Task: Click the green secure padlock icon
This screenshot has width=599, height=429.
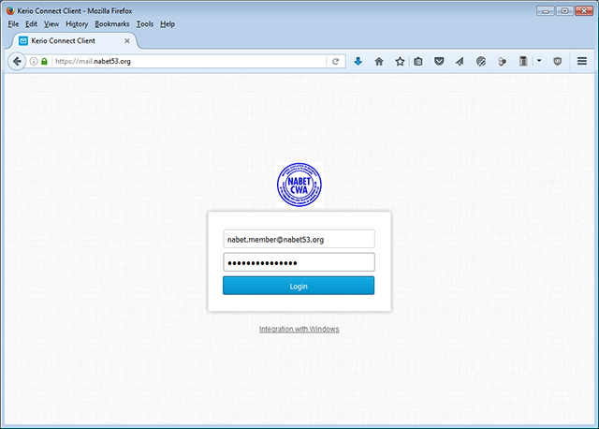Action: tap(44, 61)
